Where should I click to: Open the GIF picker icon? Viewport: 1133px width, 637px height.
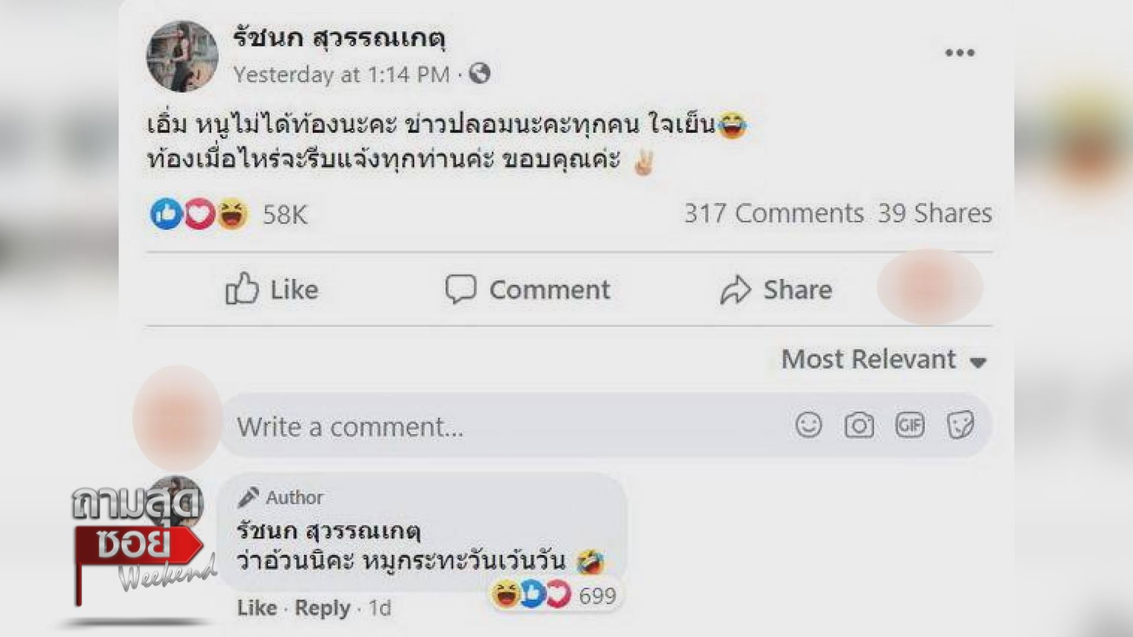point(909,425)
